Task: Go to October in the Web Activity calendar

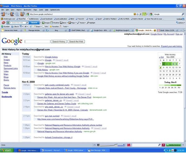Action: click(x=161, y=57)
